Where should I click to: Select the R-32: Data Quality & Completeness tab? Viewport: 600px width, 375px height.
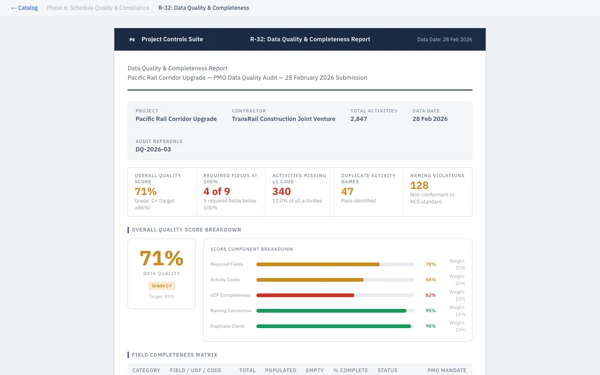[203, 7]
